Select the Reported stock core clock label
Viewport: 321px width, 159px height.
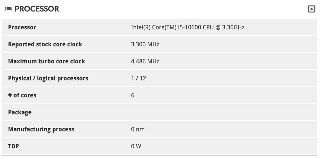(45, 44)
